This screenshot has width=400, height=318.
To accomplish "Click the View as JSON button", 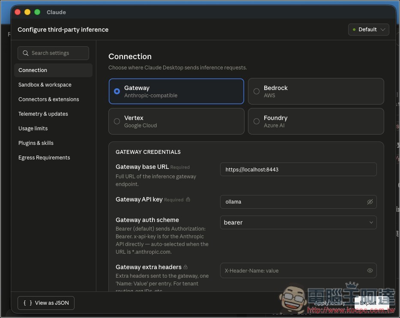I will tap(46, 303).
